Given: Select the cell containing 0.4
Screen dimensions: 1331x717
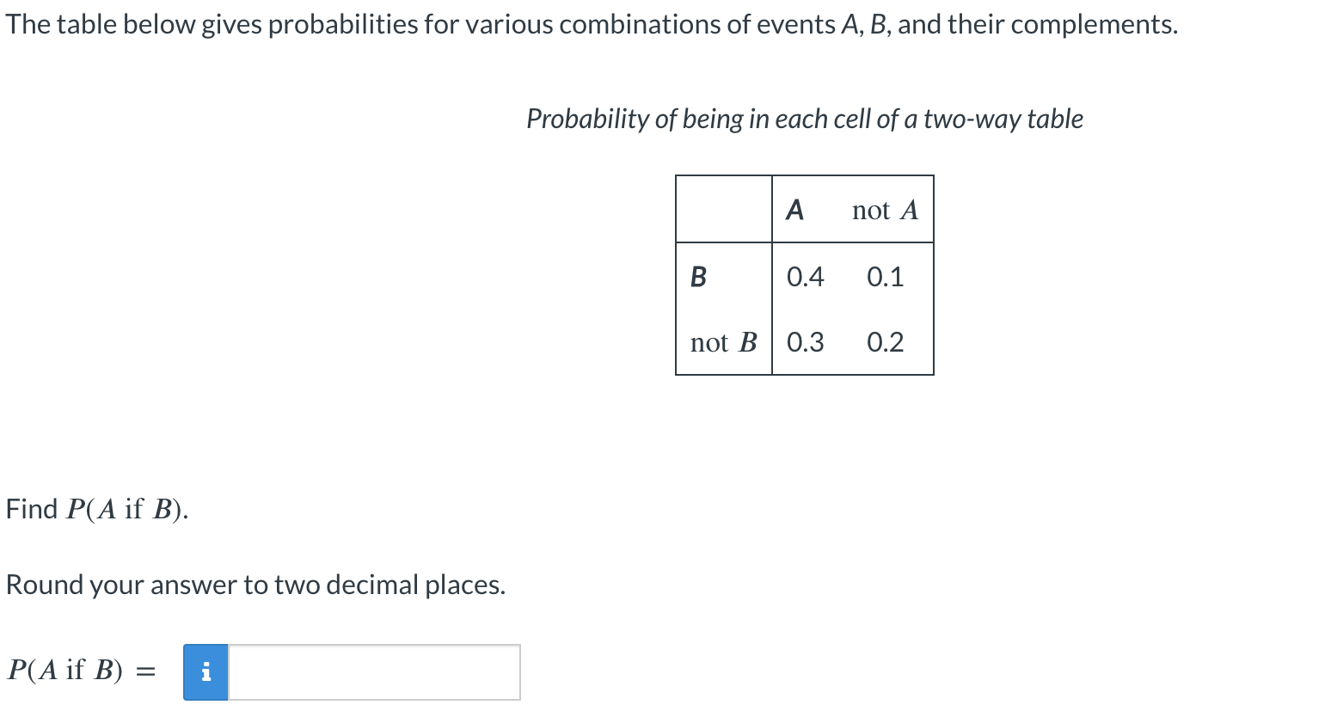Looking at the screenshot, I should 805,277.
